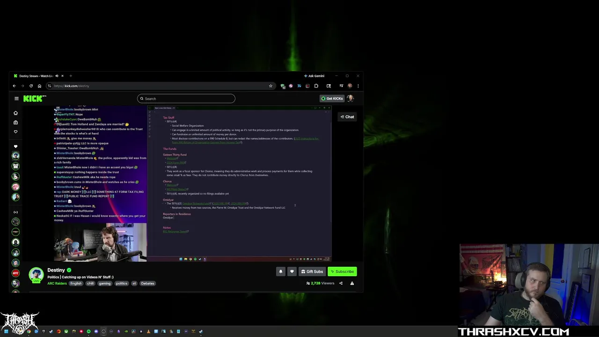
Task: Open Windows Start menu on taskbar
Action: pos(6,331)
